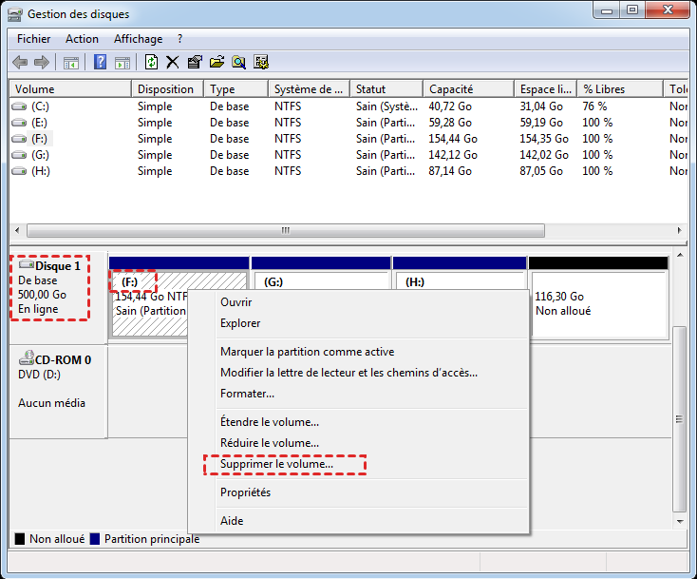Sort by the Capacité column header
This screenshot has height=579, width=697.
[468, 89]
